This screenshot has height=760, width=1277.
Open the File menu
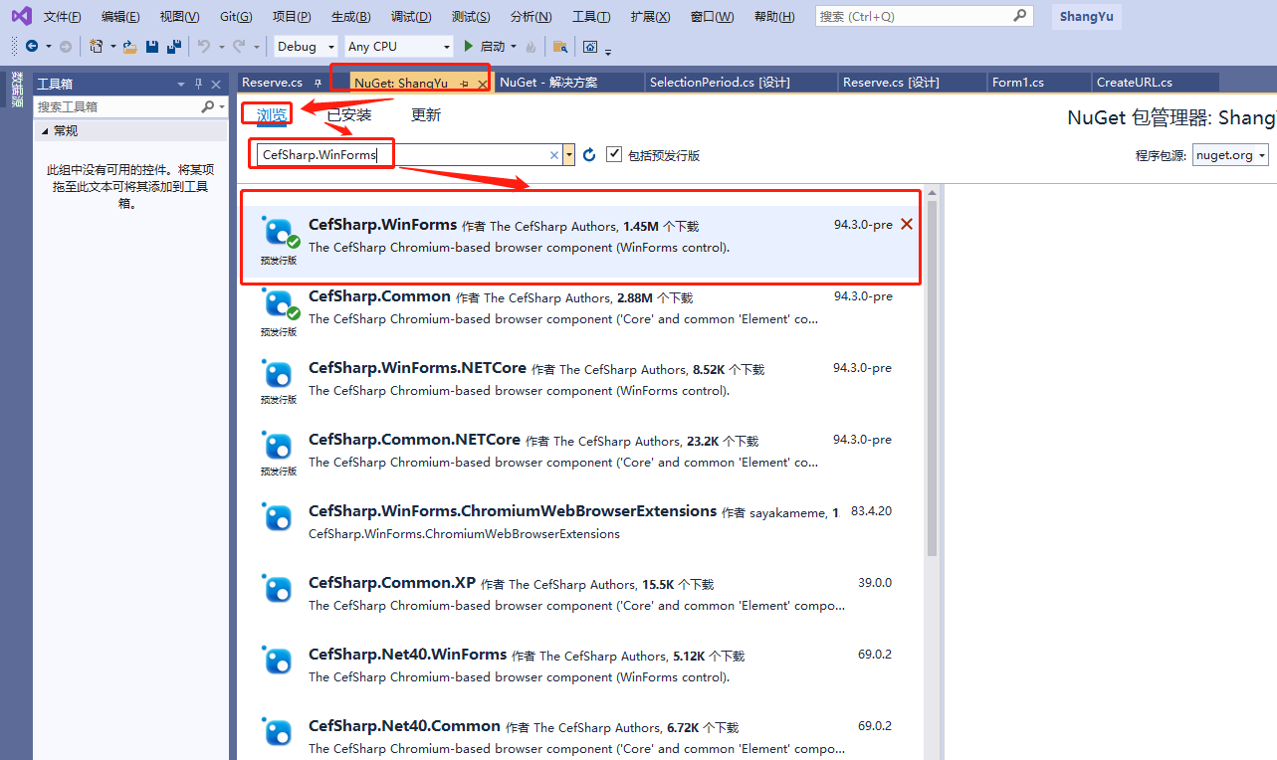pyautogui.click(x=63, y=17)
